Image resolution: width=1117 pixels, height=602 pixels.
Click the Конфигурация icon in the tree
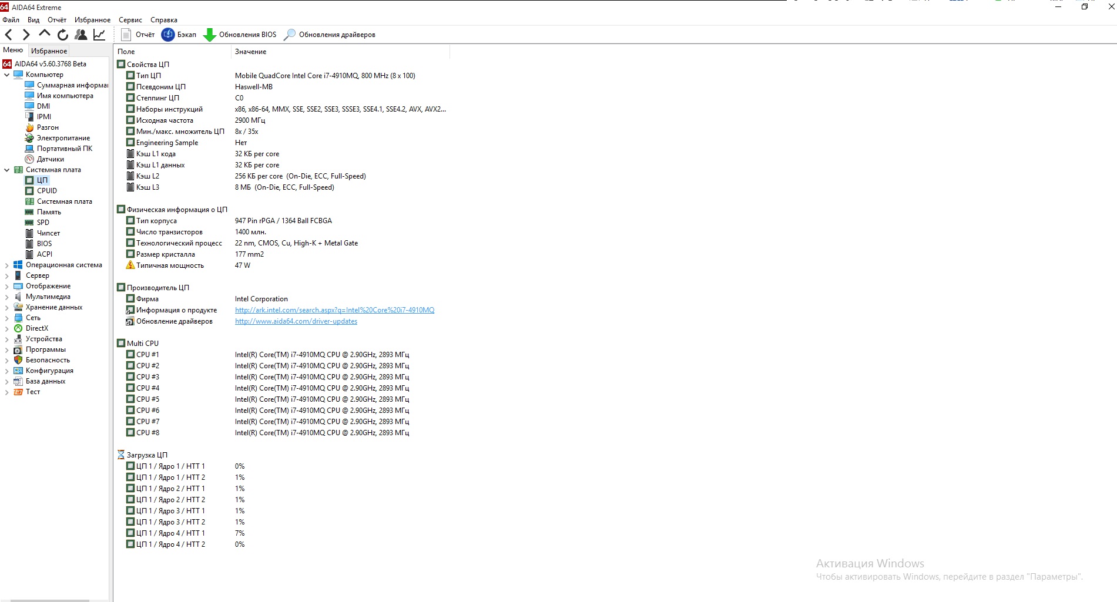18,371
